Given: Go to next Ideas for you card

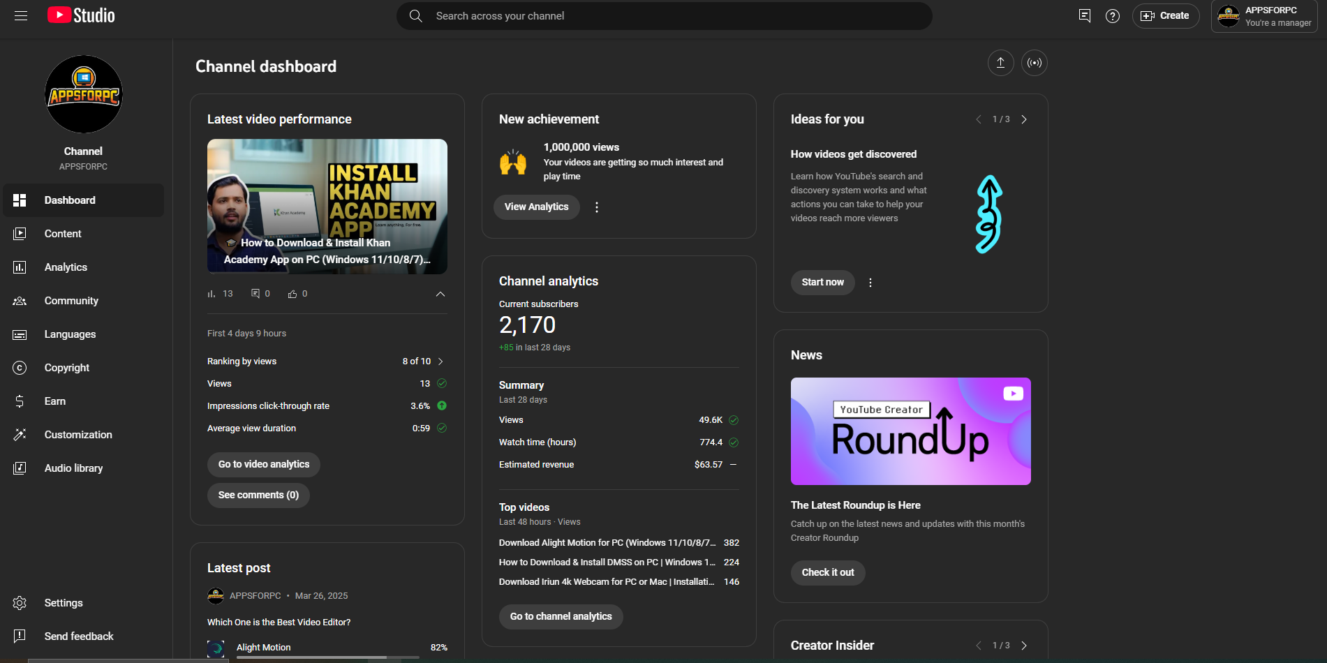Looking at the screenshot, I should (1024, 119).
